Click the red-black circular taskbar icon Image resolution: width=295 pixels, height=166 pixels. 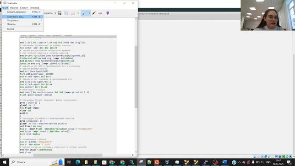coord(215,162)
